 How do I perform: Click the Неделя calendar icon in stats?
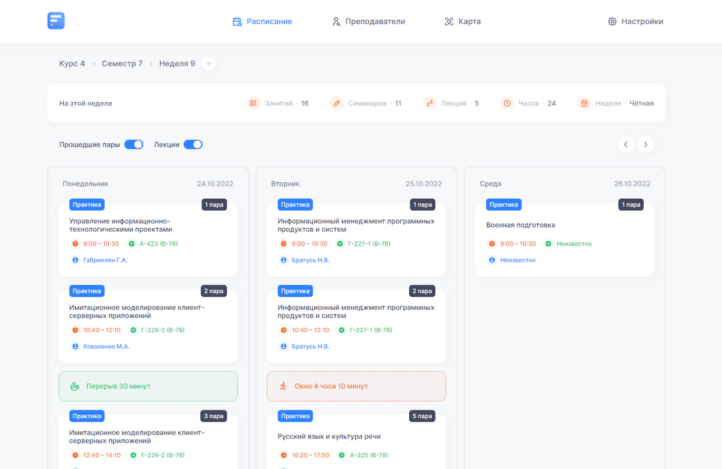584,104
